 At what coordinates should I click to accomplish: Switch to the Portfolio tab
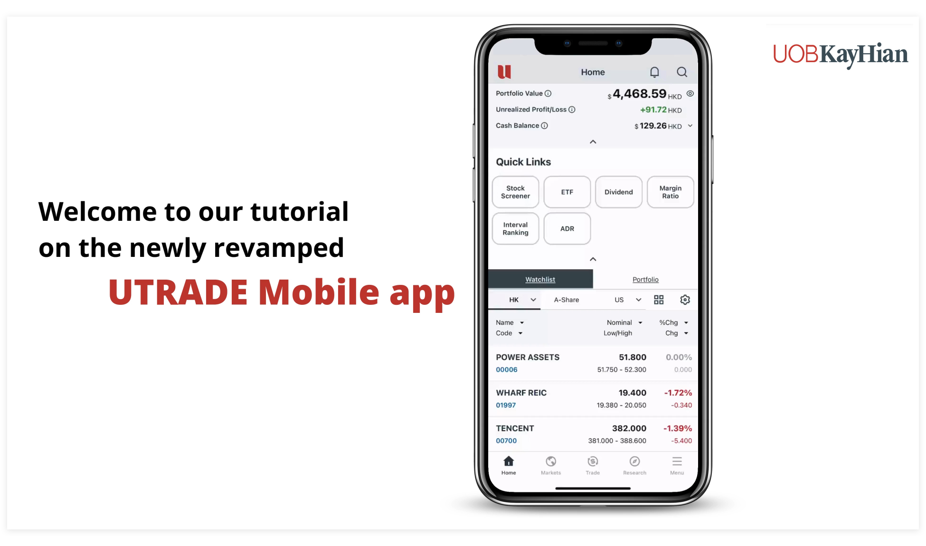645,280
